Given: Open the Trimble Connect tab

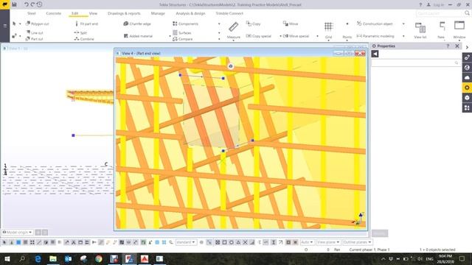Looking at the screenshot, I should coord(229,13).
